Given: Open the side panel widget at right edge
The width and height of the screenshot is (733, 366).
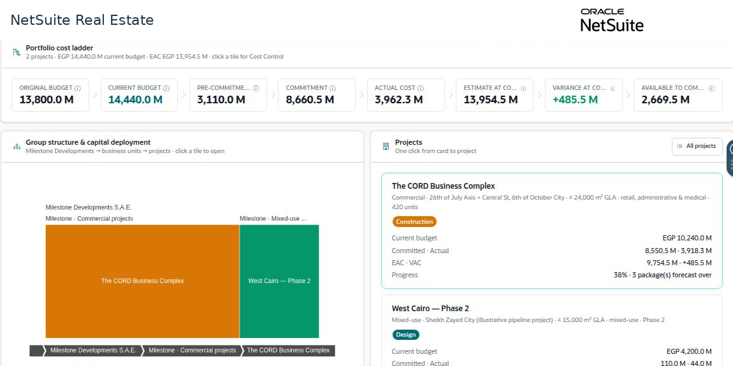Looking at the screenshot, I should pos(730,158).
